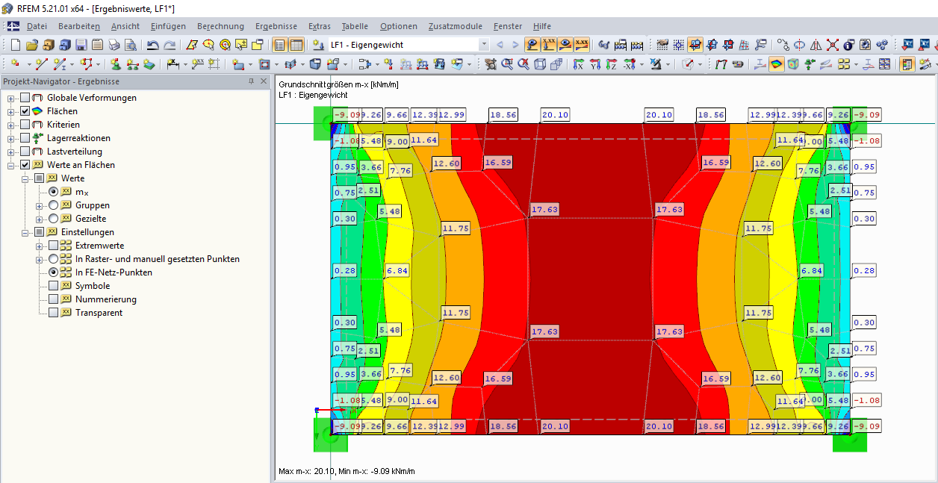Viewport: 938px width, 483px height.
Task: Collapse the Werte tree node
Action: [25, 178]
